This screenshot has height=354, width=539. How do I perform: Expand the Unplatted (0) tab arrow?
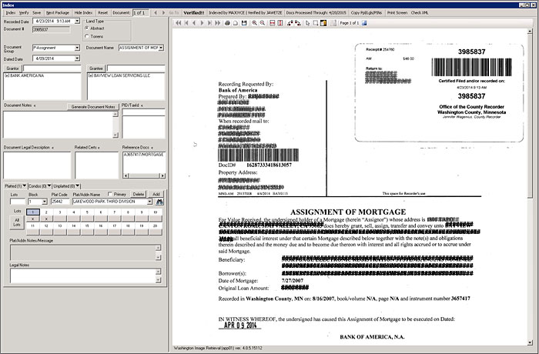click(78, 185)
